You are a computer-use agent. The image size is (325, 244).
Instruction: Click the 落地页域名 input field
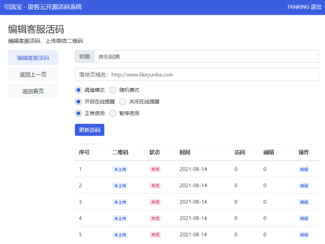pos(197,74)
